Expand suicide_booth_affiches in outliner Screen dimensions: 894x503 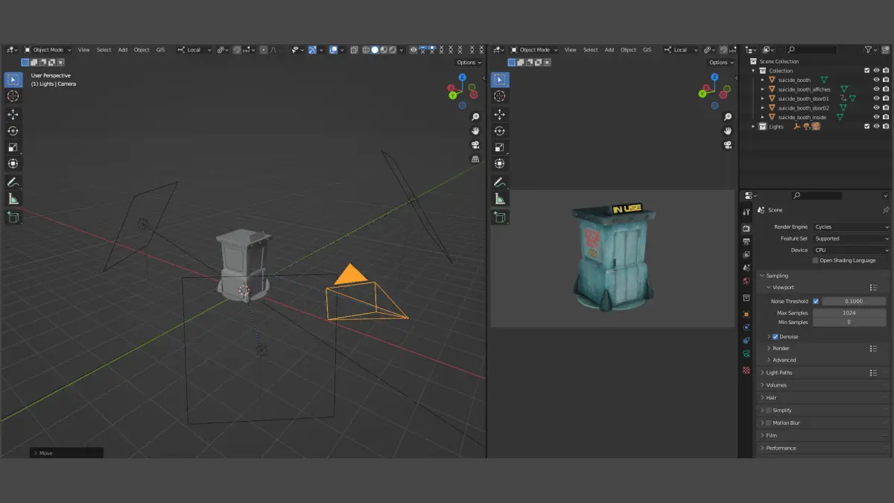pos(763,89)
